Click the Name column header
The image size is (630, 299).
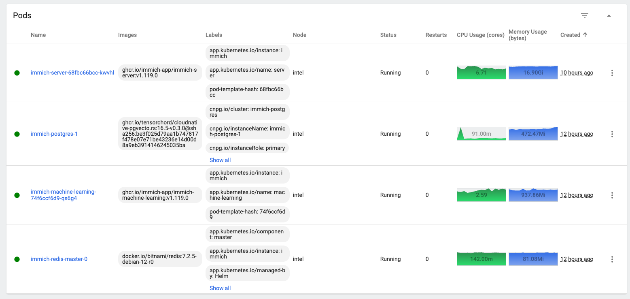coord(38,35)
